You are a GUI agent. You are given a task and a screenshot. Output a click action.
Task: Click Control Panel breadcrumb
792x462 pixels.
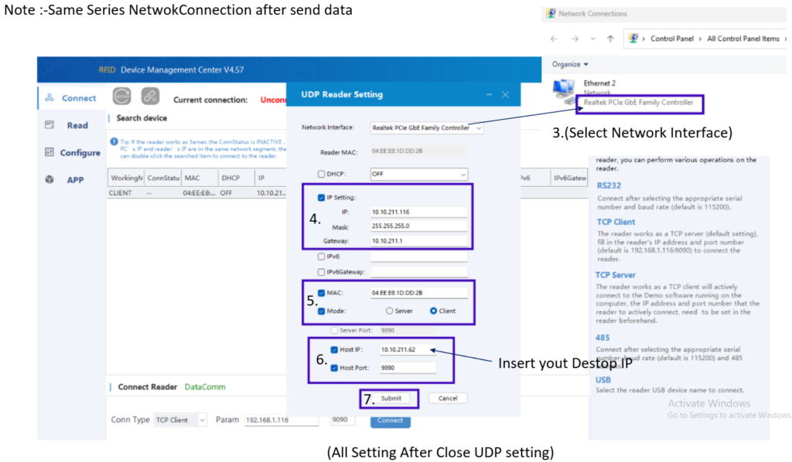coord(672,39)
